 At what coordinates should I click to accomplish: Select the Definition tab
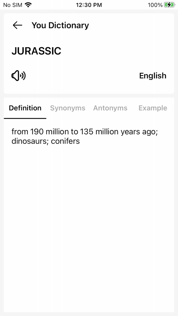tap(25, 108)
